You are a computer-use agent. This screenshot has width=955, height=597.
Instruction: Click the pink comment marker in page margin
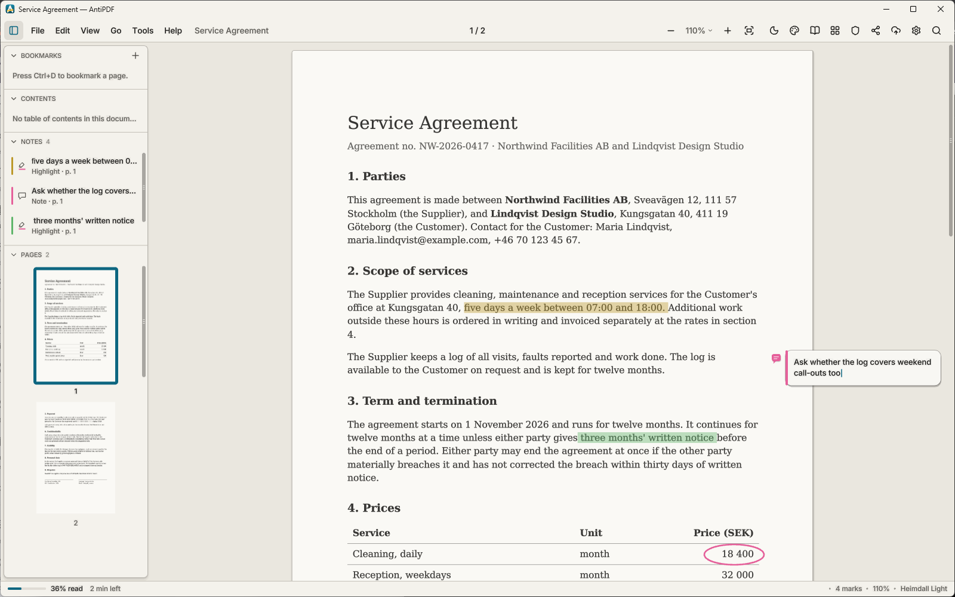(776, 358)
